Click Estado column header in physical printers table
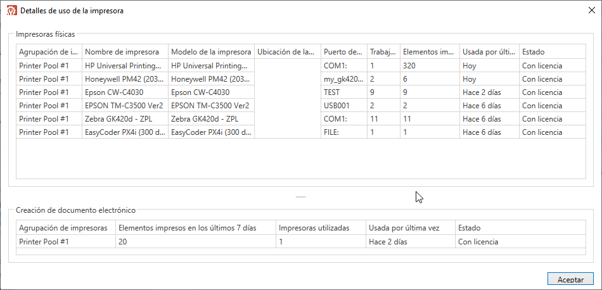The width and height of the screenshot is (602, 290). 553,51
